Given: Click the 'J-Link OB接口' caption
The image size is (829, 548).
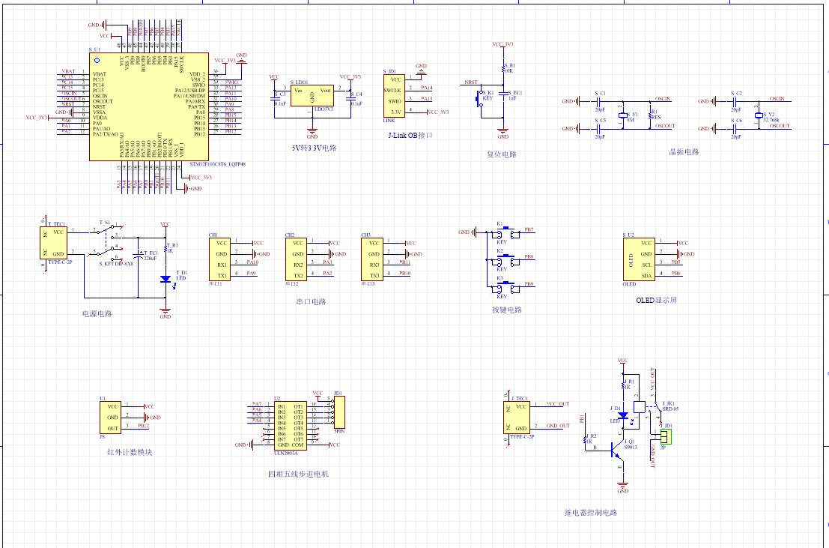Looking at the screenshot, I should click(x=410, y=135).
